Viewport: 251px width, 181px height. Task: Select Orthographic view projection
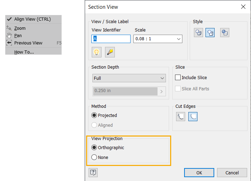[94, 147]
